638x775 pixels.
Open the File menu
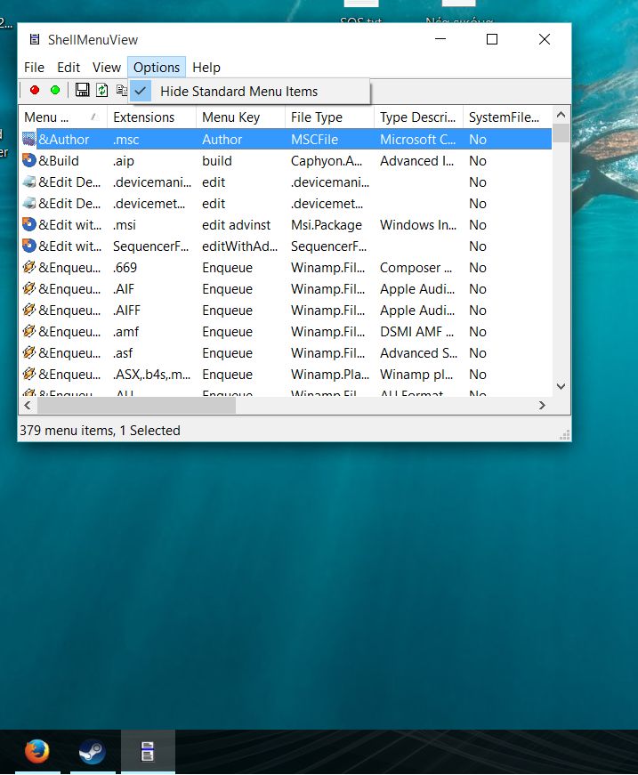[x=34, y=68]
